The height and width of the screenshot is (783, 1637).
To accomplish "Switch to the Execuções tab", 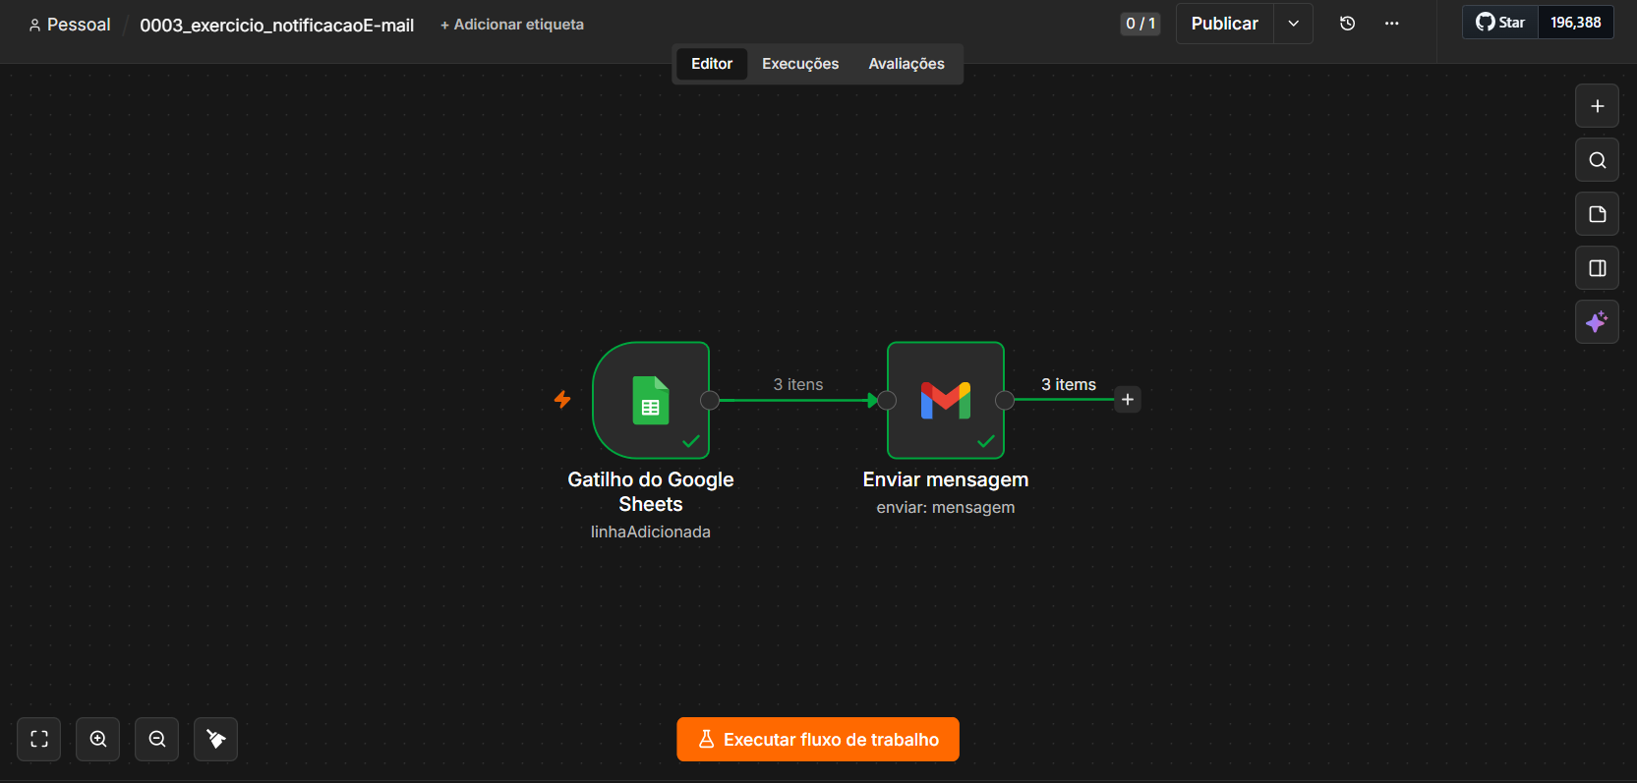I will pyautogui.click(x=800, y=64).
